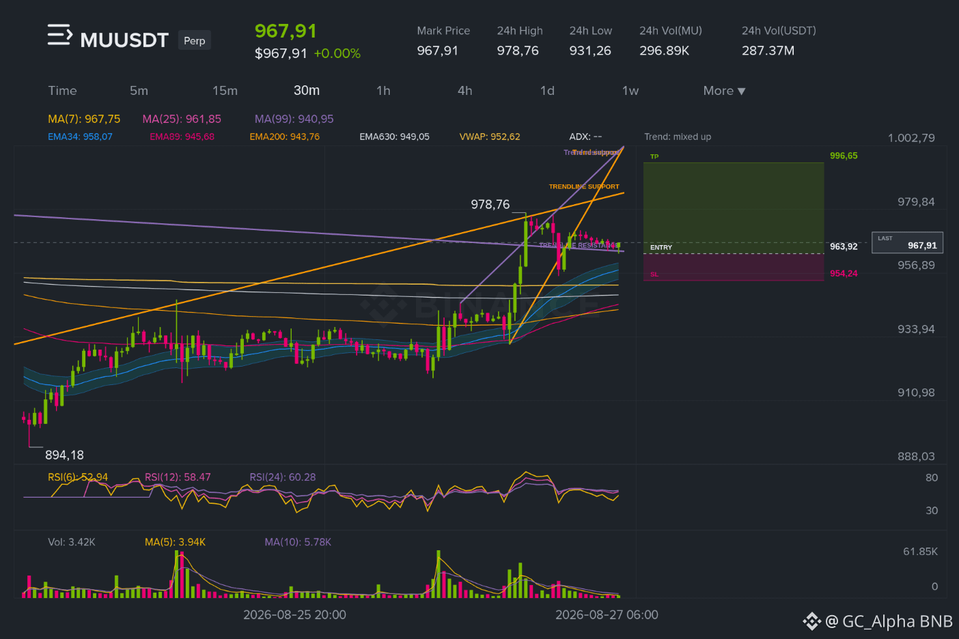This screenshot has width=959, height=639.
Task: Click the RSI(24): 60.28 label
Action: pos(283,477)
